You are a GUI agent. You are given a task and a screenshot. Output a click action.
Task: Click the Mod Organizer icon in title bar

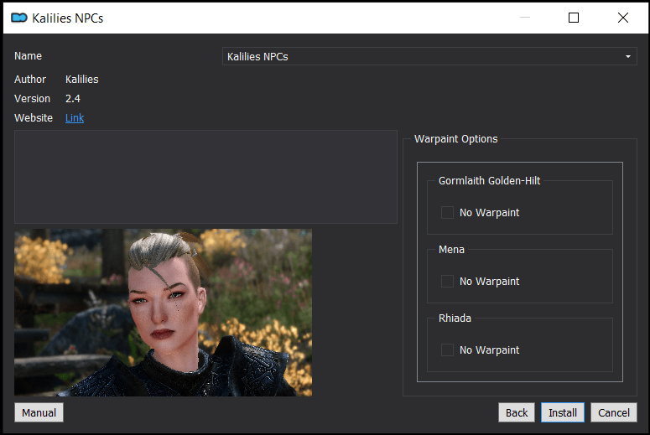[x=19, y=18]
